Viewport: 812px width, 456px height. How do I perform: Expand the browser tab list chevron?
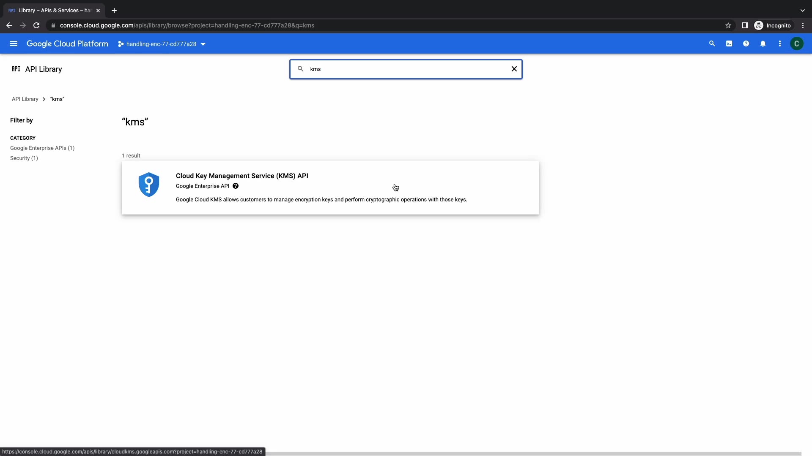tap(802, 11)
